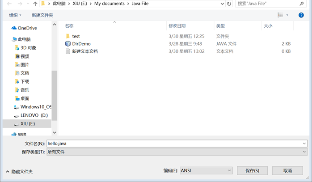312x182 pixels.
Task: Click 新建文件夹 toolbar item
Action: pos(42,15)
